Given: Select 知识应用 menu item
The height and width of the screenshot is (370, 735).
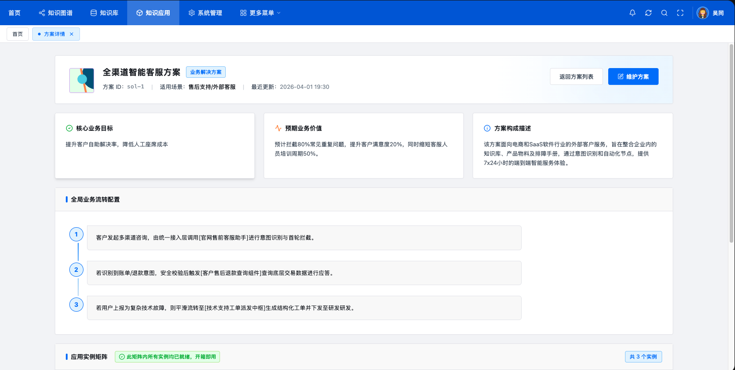Looking at the screenshot, I should [153, 13].
